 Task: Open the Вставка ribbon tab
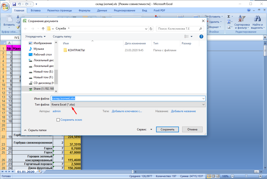[35, 10]
